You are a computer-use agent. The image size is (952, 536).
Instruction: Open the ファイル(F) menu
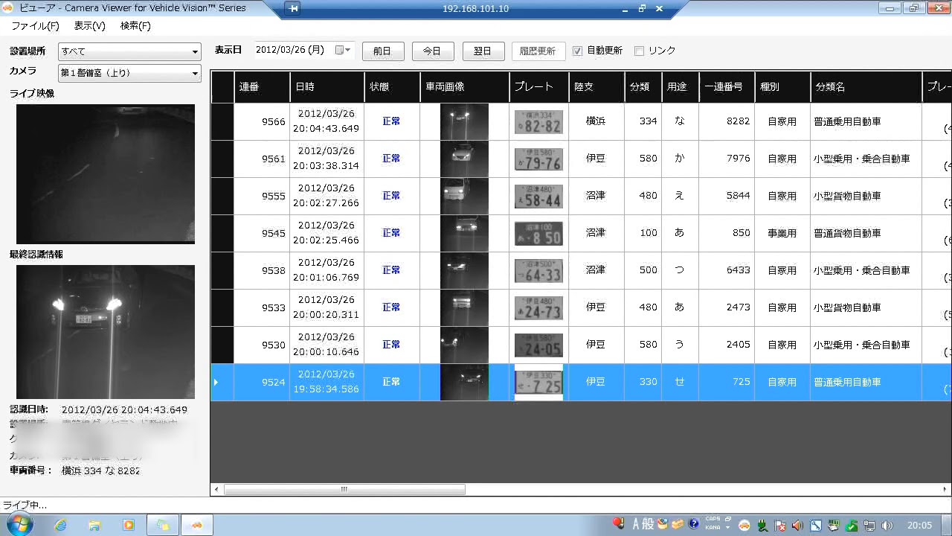coord(35,26)
